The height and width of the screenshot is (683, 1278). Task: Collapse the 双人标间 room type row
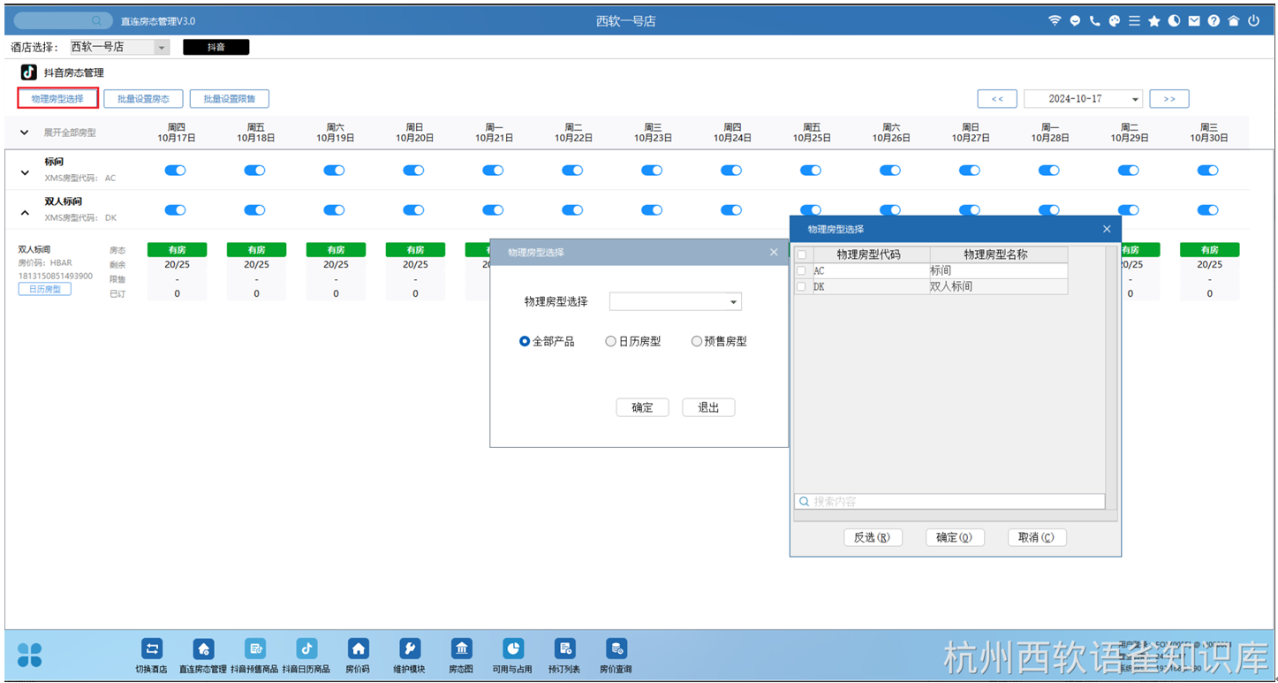(x=25, y=212)
